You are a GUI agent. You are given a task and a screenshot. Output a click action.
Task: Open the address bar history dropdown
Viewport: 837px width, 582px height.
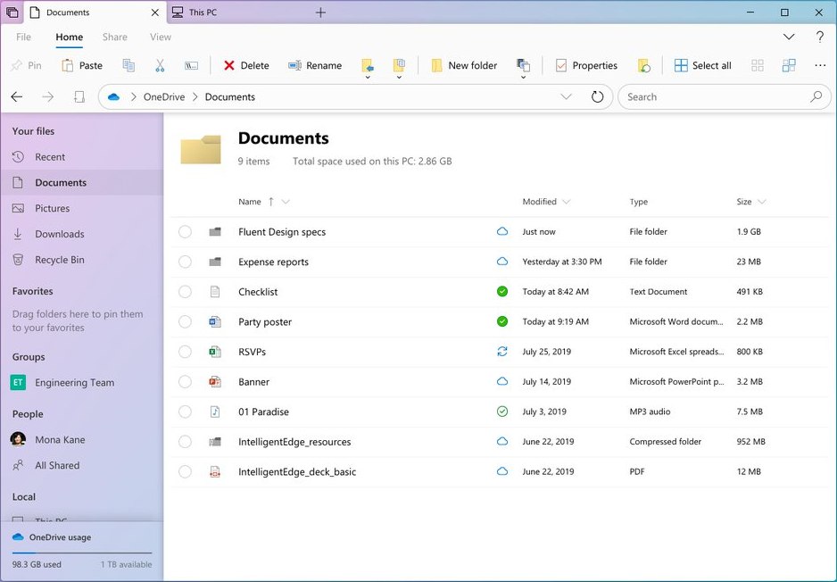(566, 96)
